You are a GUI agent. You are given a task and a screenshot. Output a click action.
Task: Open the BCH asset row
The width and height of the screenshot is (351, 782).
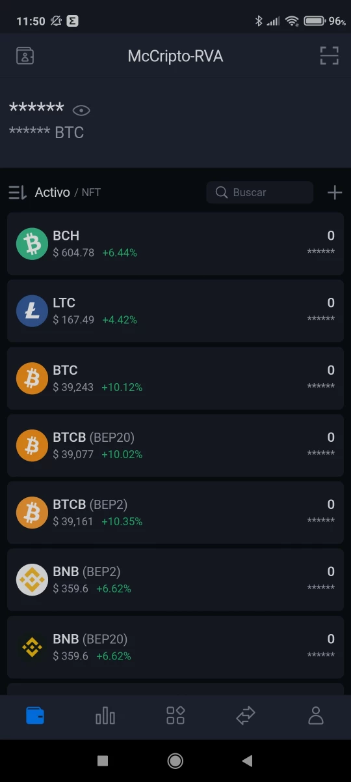point(175,244)
